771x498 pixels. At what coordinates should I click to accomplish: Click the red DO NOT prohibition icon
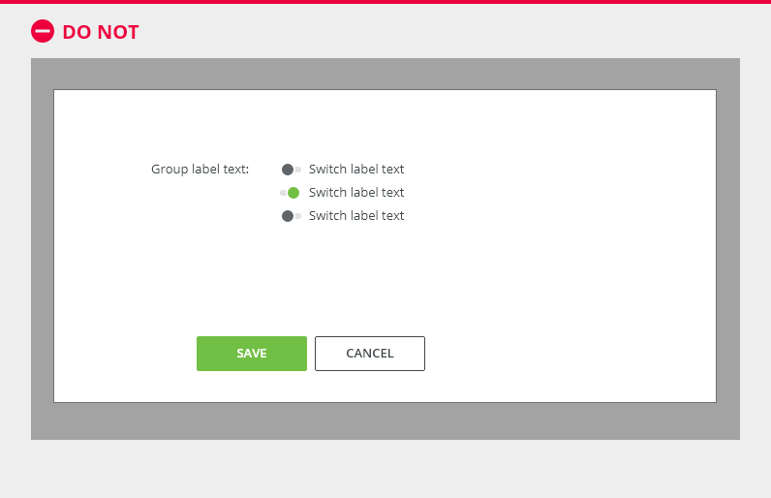[x=43, y=31]
